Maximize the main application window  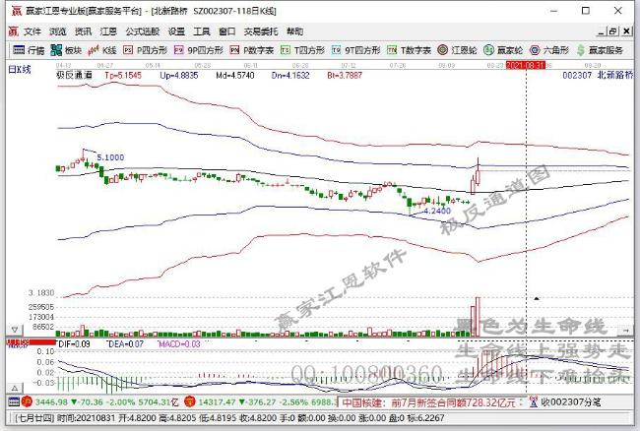(585, 11)
